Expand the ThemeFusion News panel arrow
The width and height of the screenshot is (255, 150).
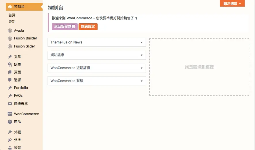tap(142, 42)
